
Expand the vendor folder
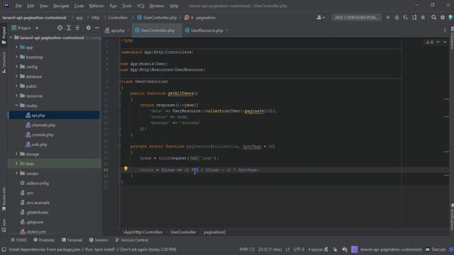coord(16,174)
